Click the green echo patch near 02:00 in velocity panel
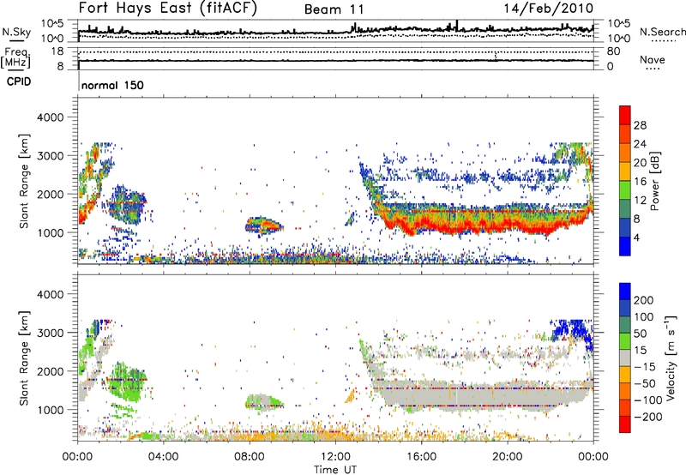Screen dimensions: 686x475 [126, 380]
